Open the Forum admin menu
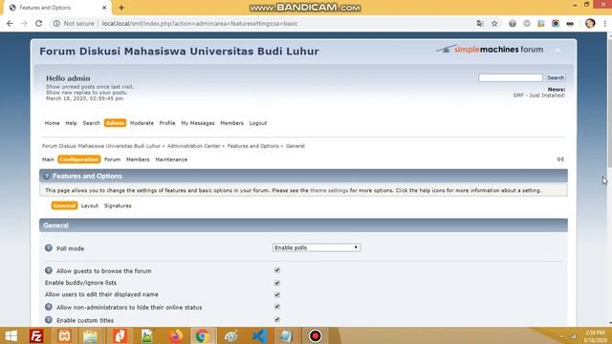The height and width of the screenshot is (344, 612). pyautogui.click(x=113, y=160)
